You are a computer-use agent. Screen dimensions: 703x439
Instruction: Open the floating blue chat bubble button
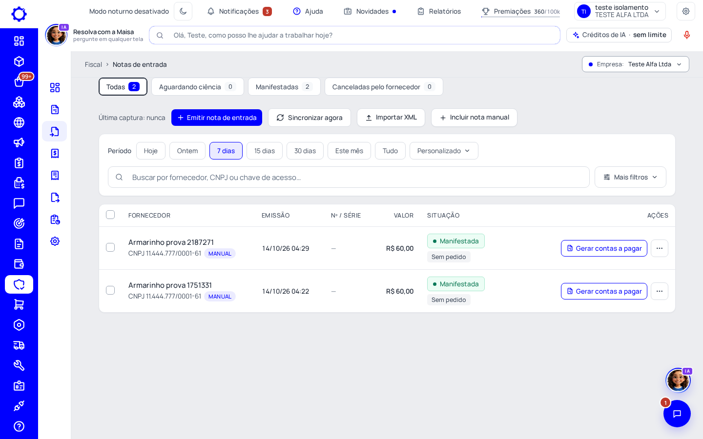pos(677,414)
